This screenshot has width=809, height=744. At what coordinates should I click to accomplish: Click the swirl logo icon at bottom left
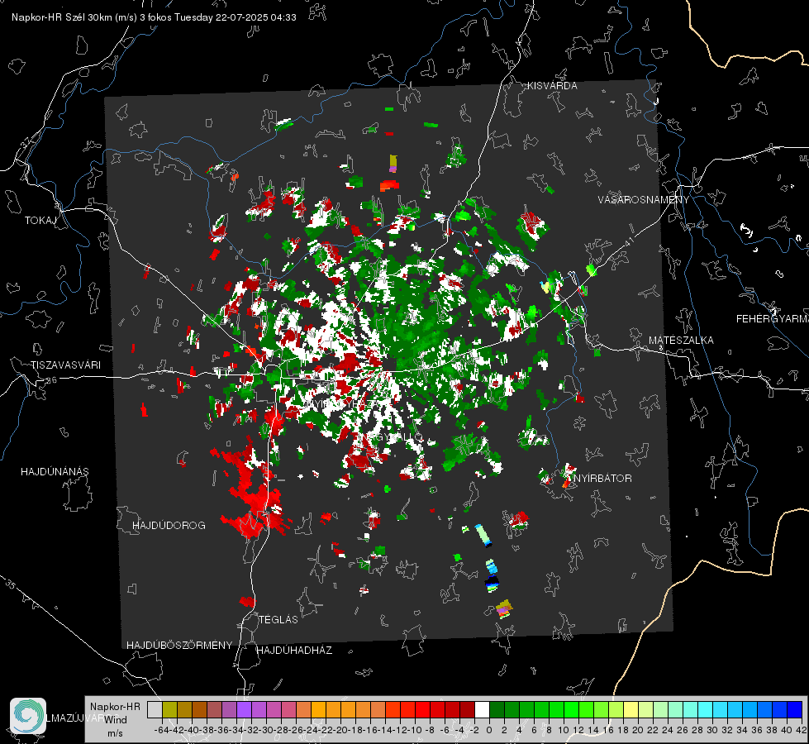tap(28, 716)
